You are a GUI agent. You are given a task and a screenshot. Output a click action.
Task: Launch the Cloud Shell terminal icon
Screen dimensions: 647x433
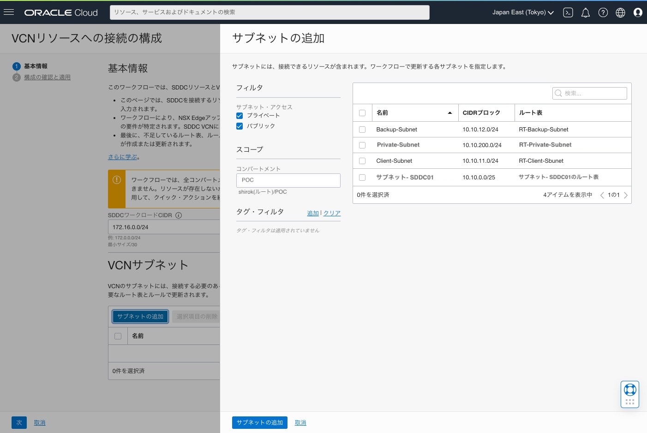pos(568,12)
